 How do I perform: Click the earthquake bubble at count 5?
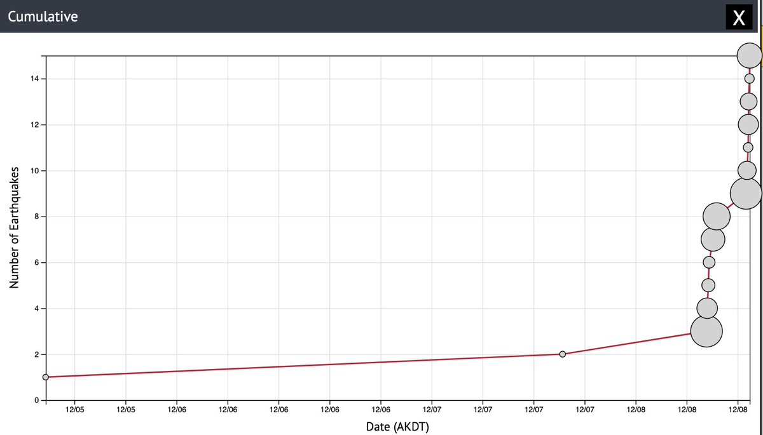tap(708, 285)
